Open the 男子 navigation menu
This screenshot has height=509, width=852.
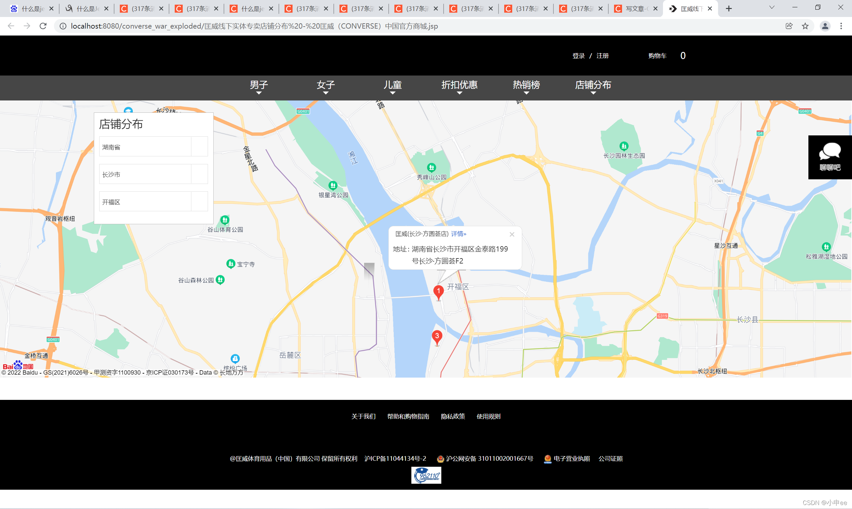pos(259,85)
